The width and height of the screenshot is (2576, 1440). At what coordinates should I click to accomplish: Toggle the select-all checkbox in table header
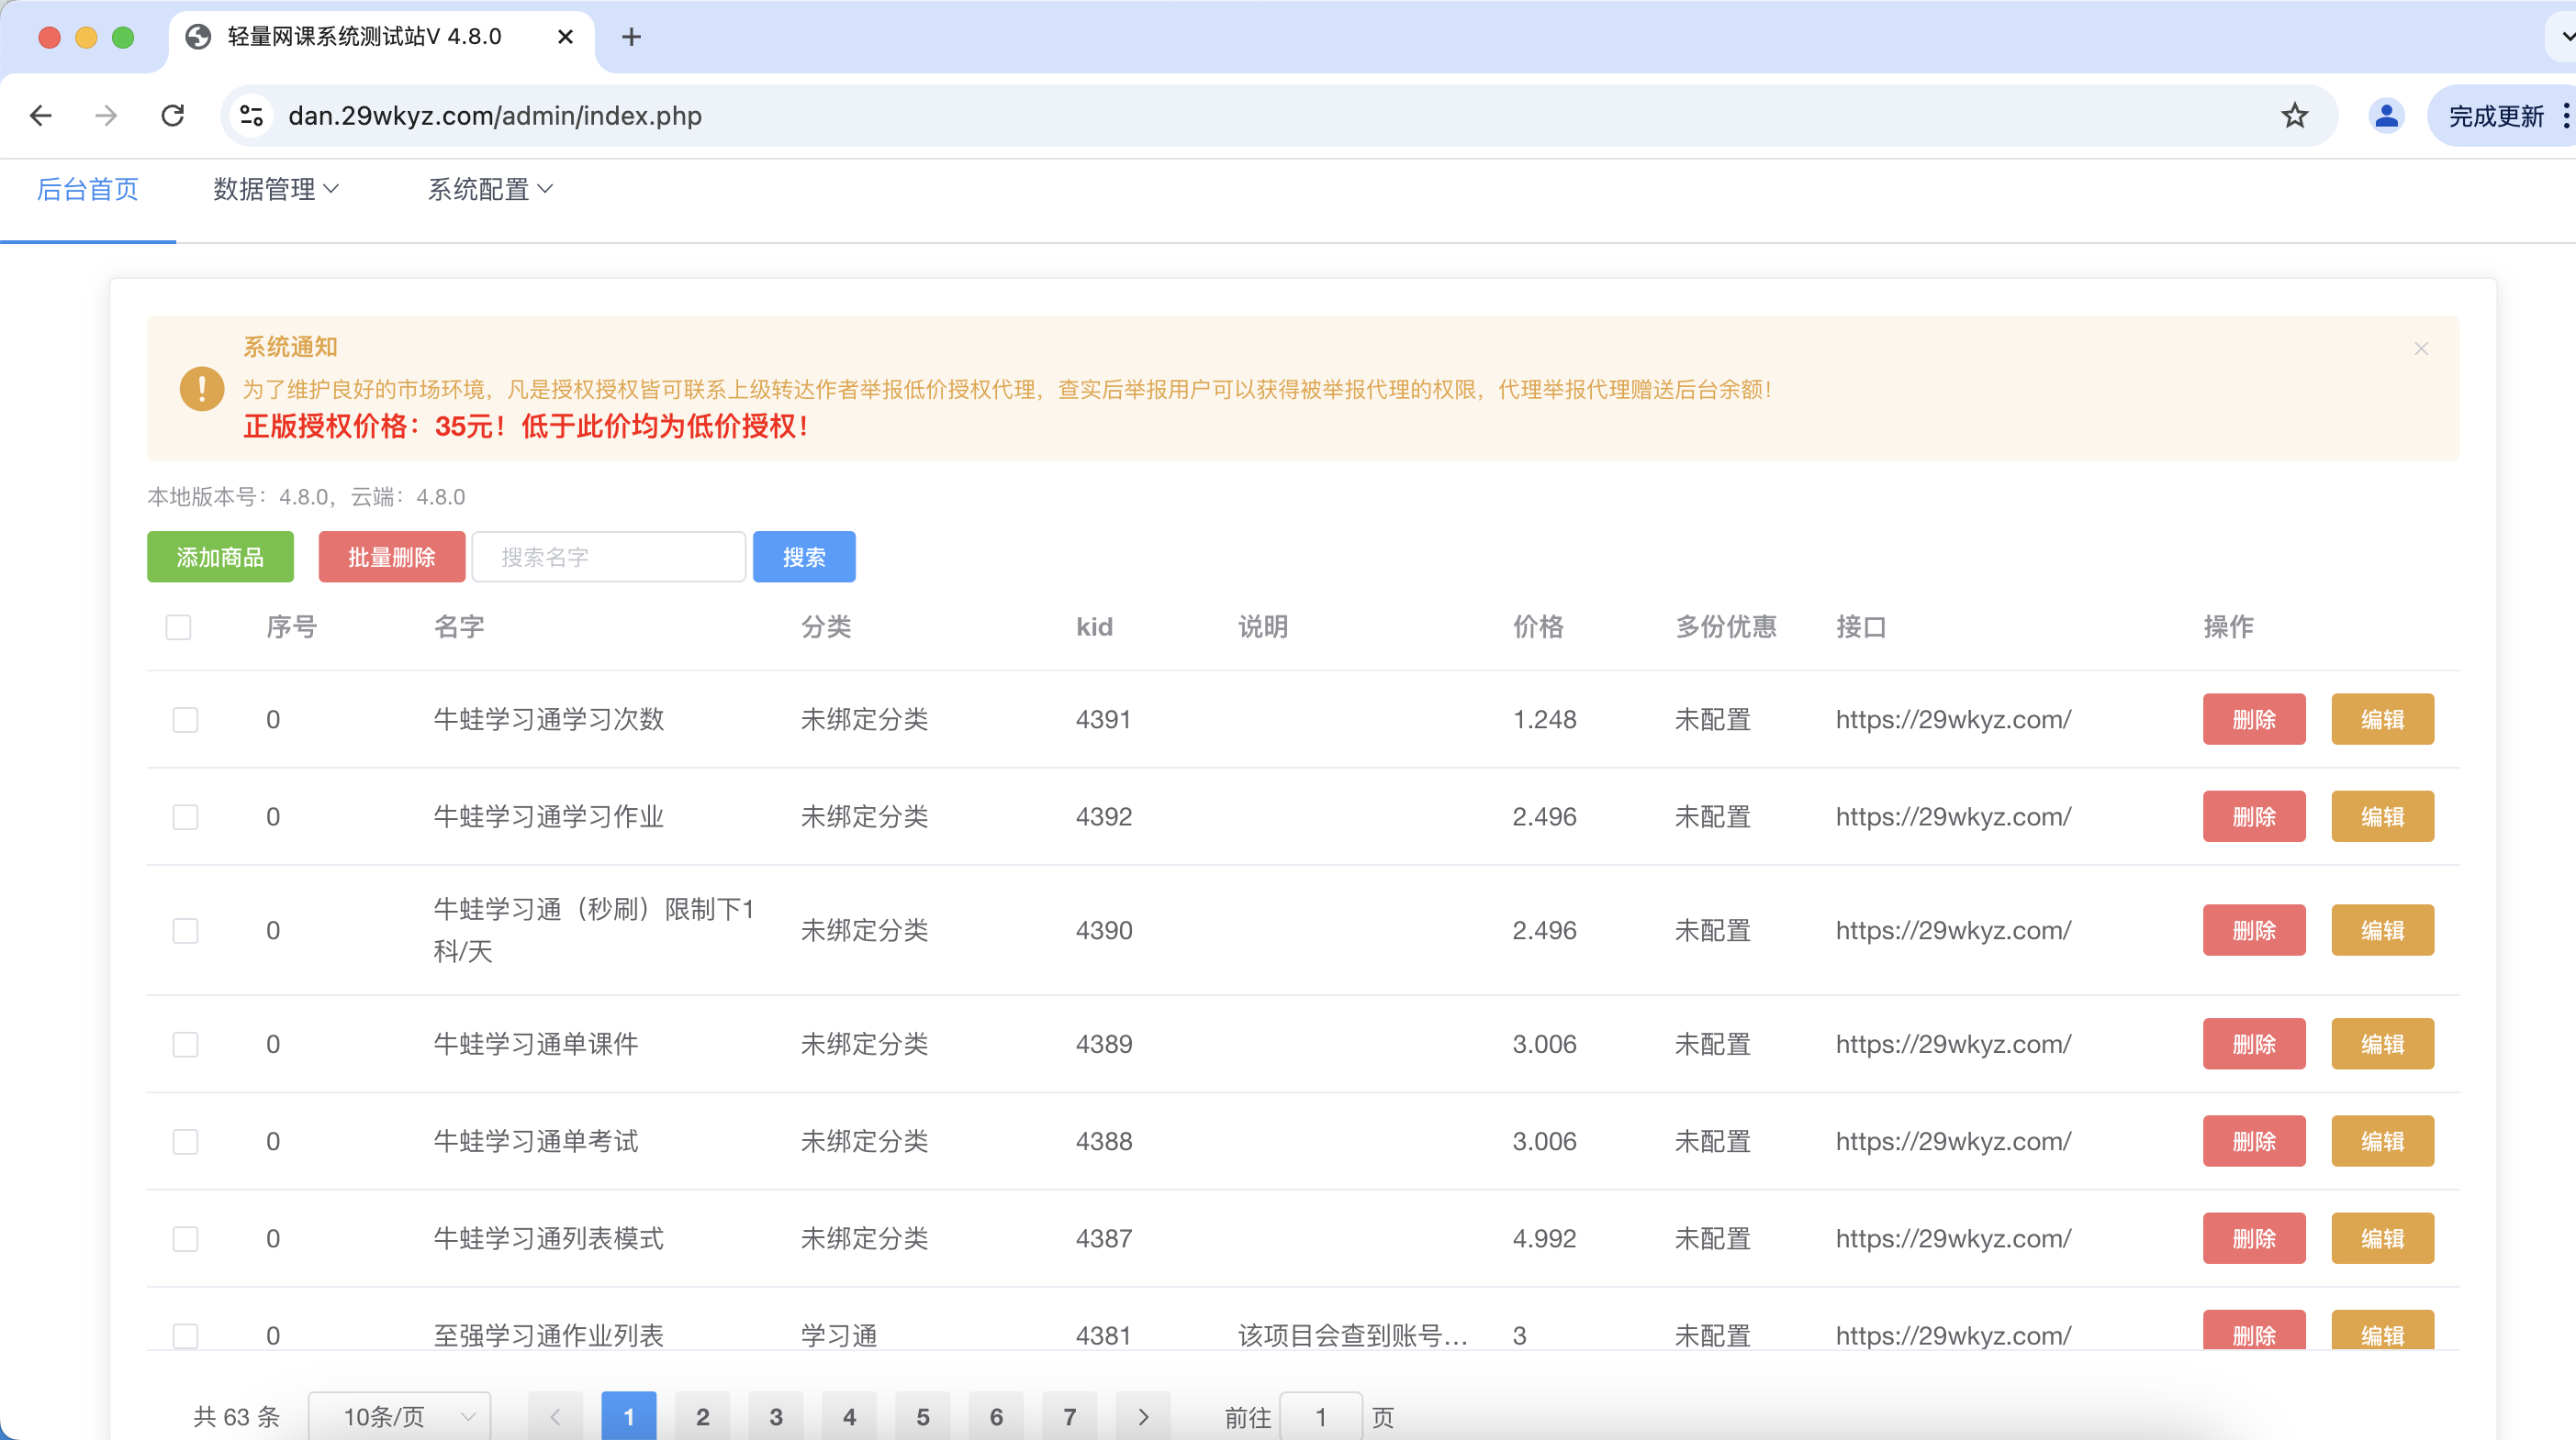[178, 626]
